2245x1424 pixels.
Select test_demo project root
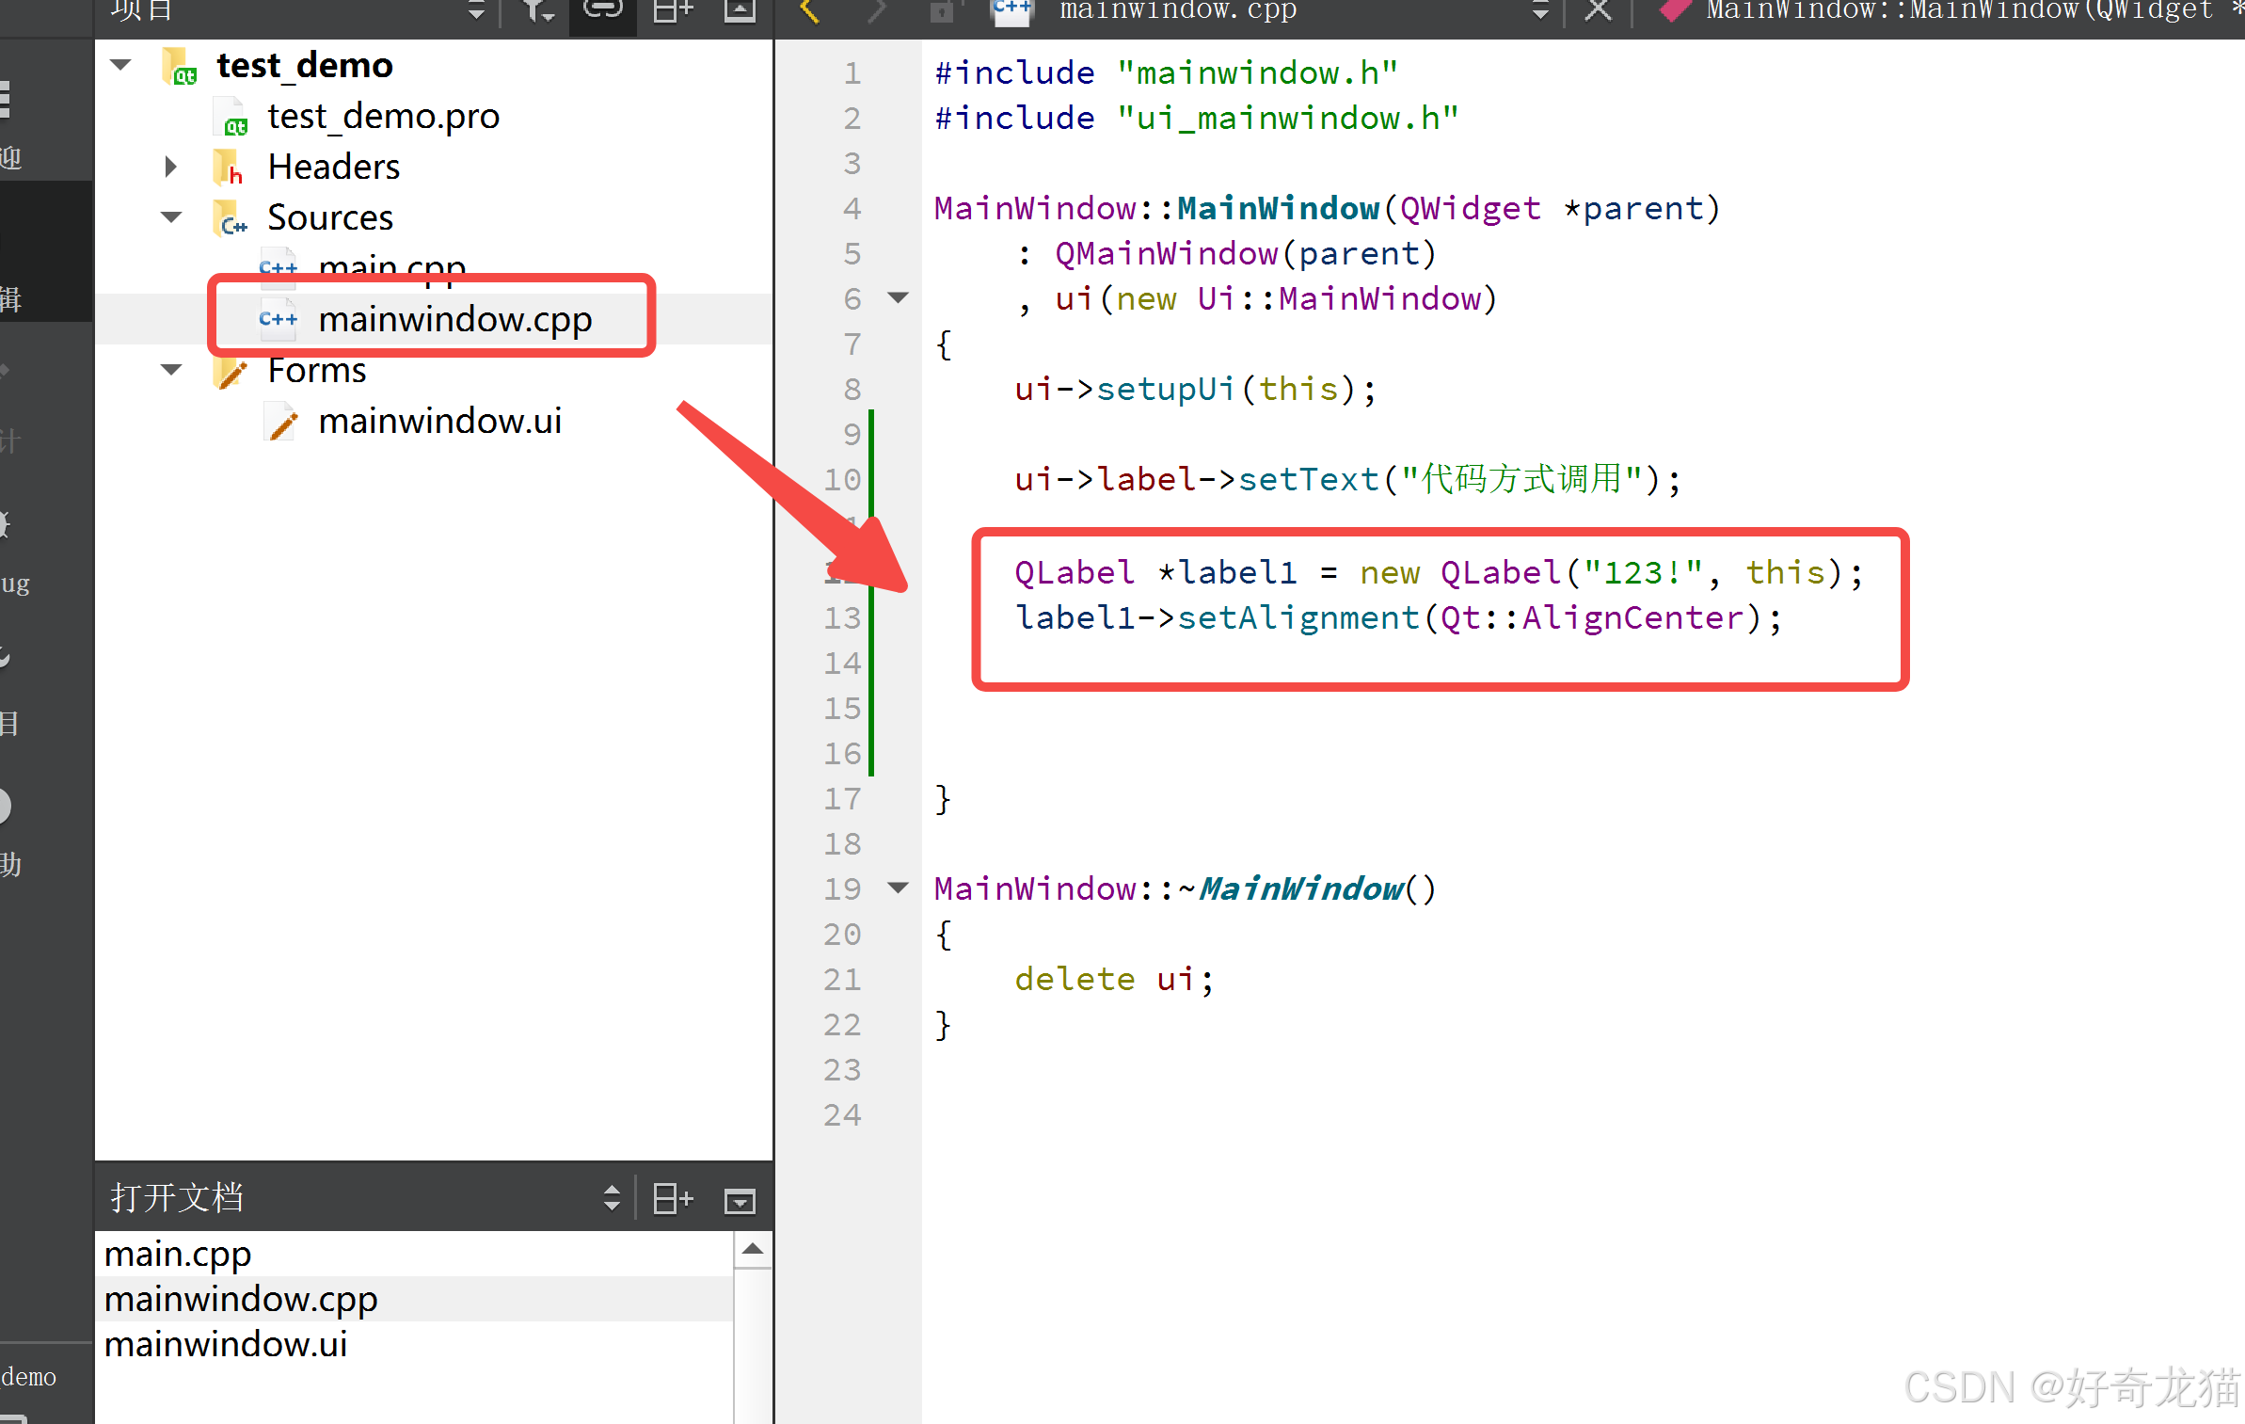click(305, 65)
